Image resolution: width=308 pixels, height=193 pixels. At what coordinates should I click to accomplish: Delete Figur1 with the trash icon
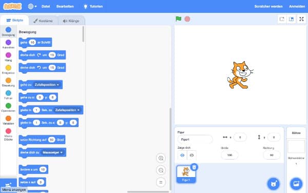[x=194, y=167]
